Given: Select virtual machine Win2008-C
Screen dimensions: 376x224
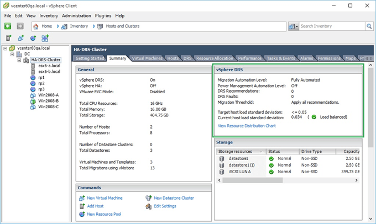Looking at the screenshot, I should (49, 106).
